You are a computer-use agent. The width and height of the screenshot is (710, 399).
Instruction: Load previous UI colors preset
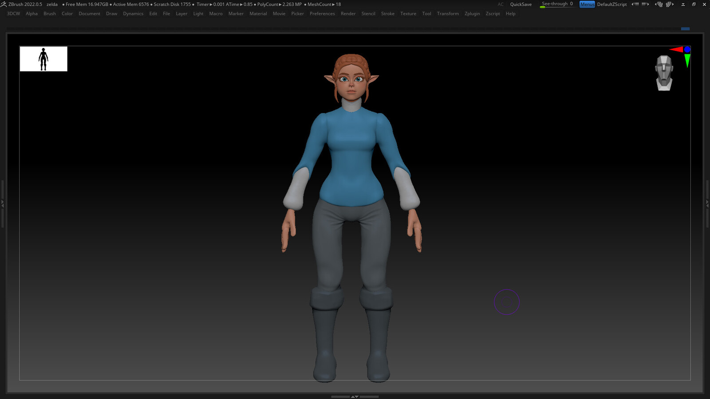(635, 4)
